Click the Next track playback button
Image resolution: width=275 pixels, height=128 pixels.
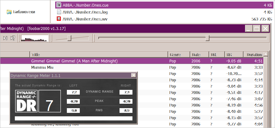coord(5,38)
